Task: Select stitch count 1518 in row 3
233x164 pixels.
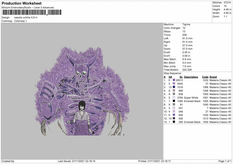Action: pyautogui.click(x=180, y=87)
